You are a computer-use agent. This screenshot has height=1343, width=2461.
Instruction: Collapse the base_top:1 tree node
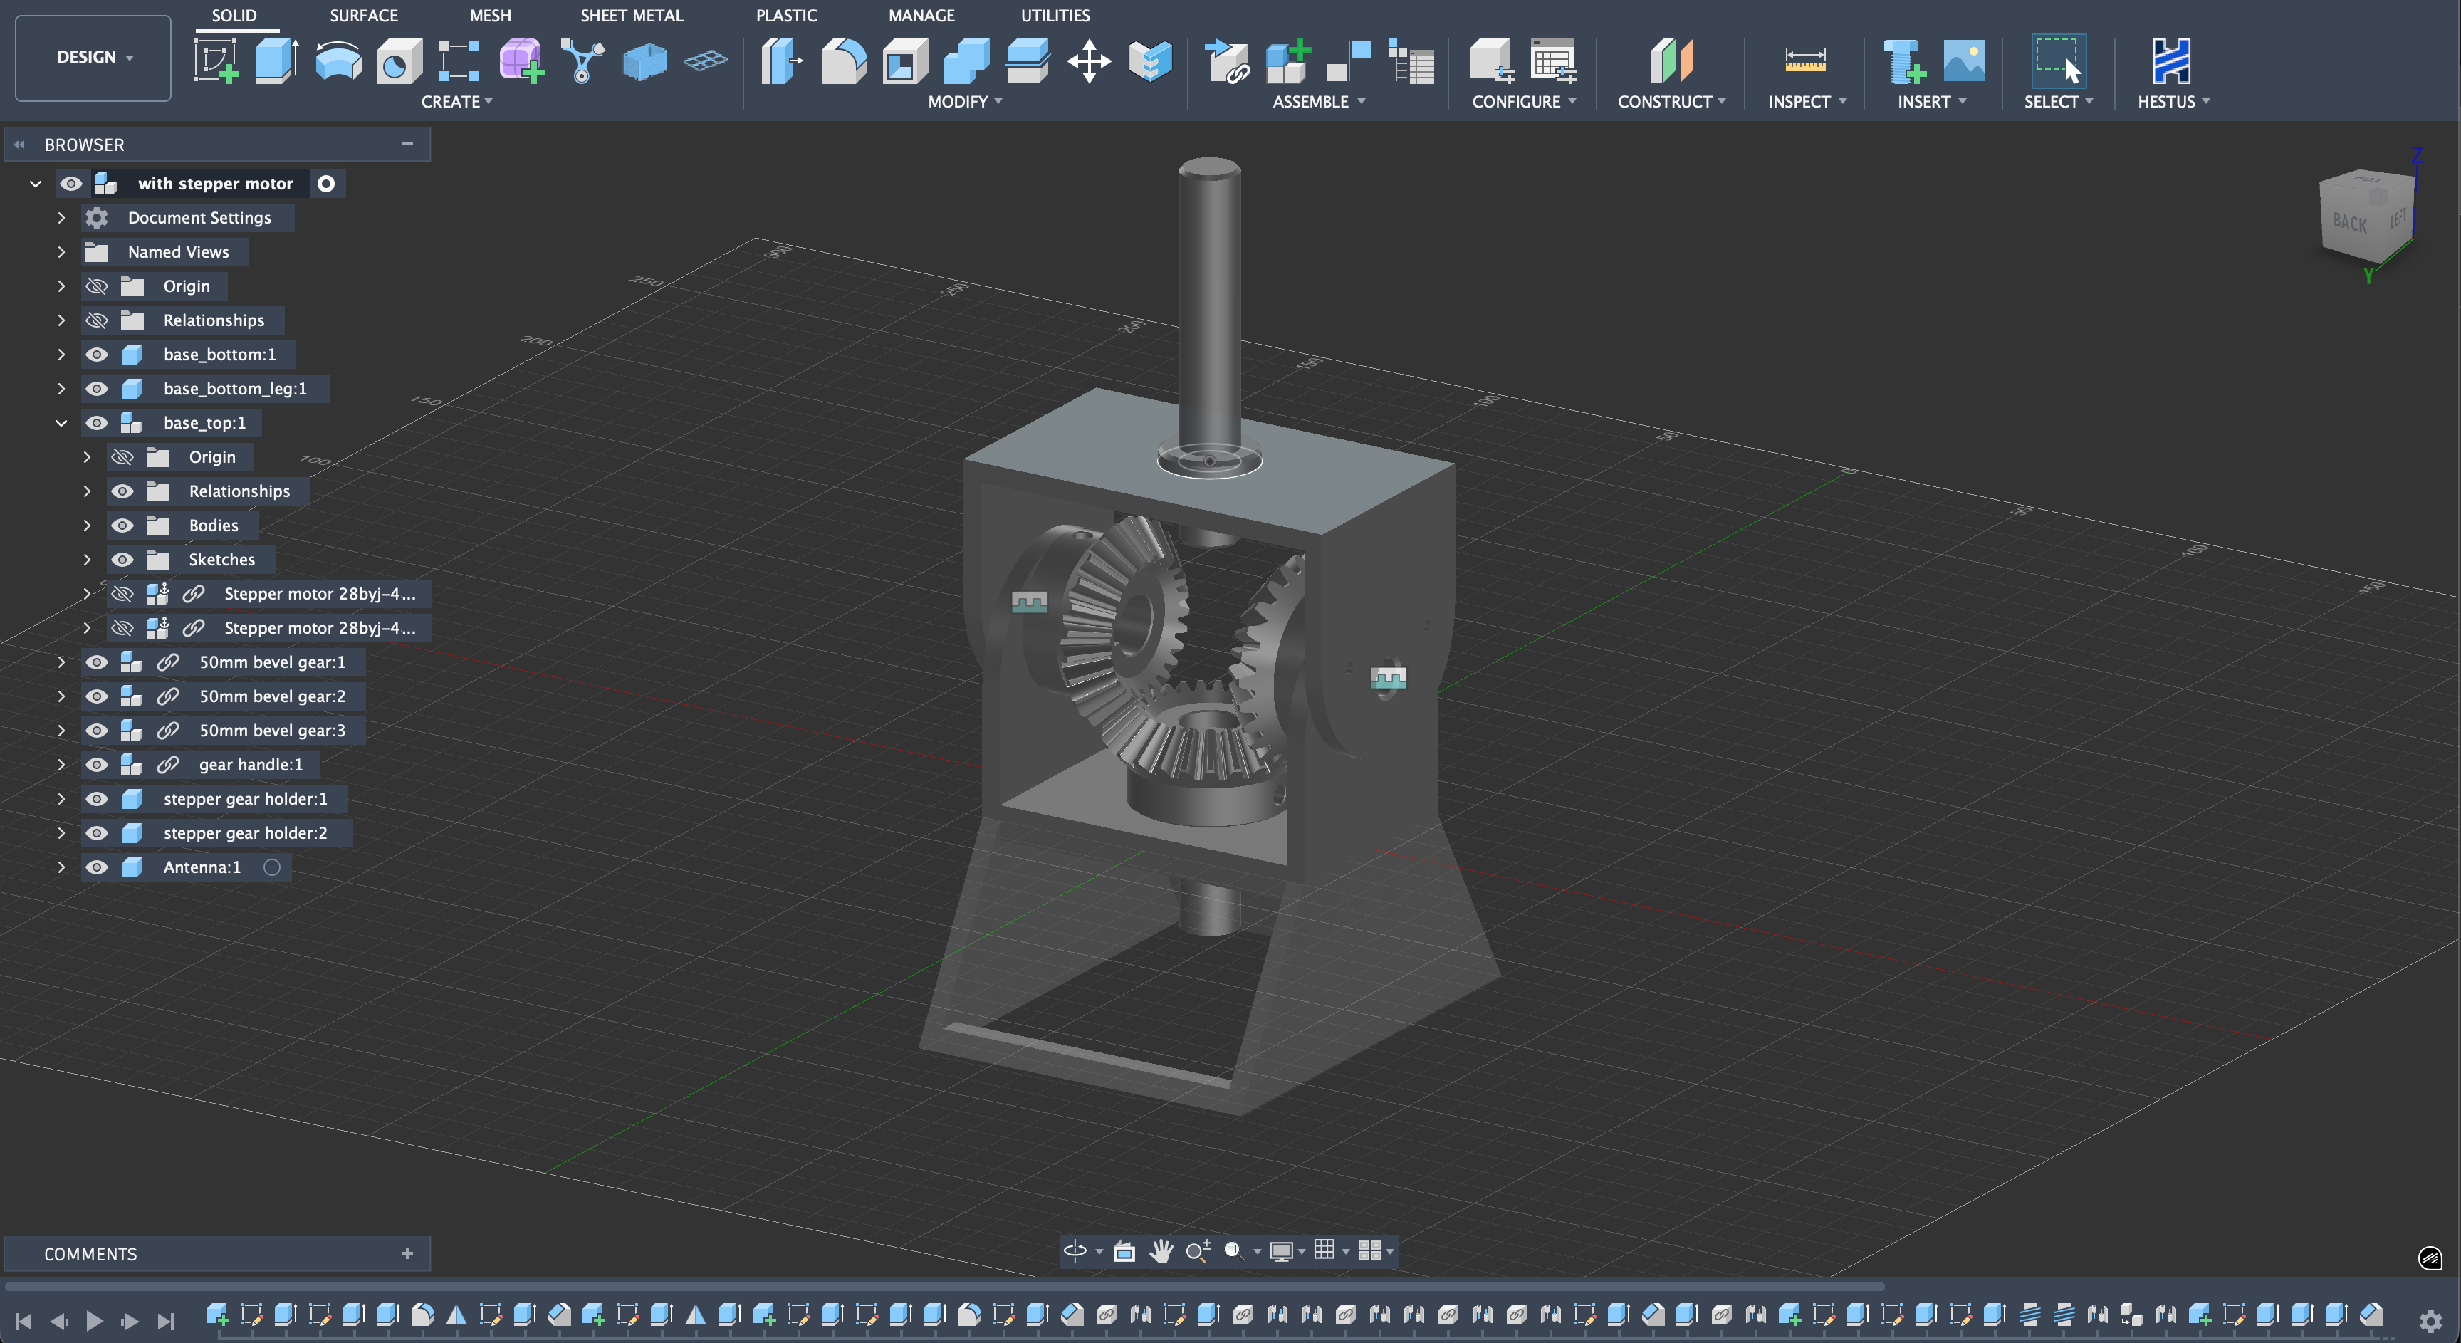pyautogui.click(x=61, y=423)
